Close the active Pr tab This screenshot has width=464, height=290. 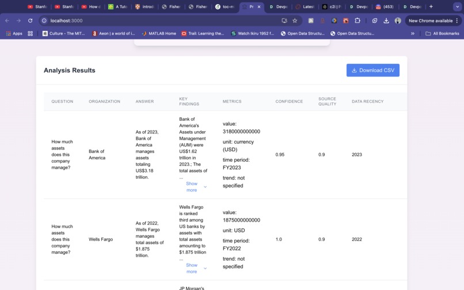259,6
